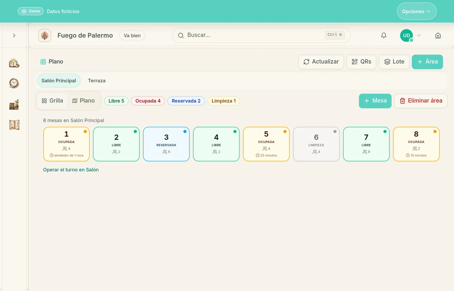Open the notifications bell

pos(384,35)
